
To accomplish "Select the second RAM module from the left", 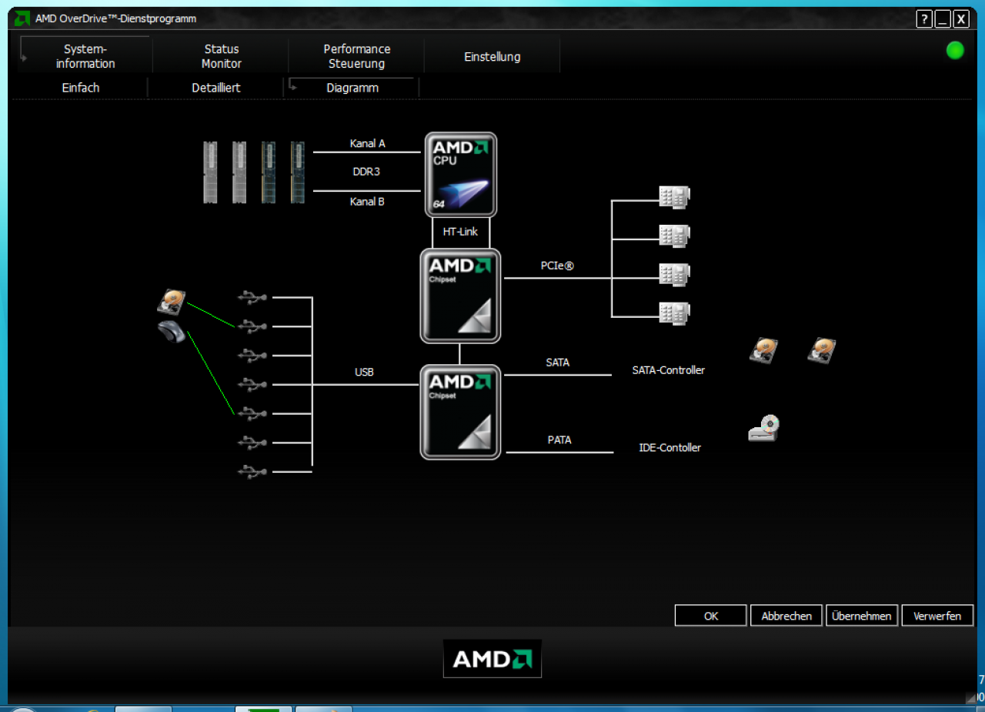I will (239, 172).
